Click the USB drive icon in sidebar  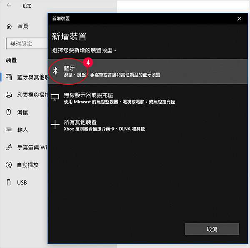(9, 182)
